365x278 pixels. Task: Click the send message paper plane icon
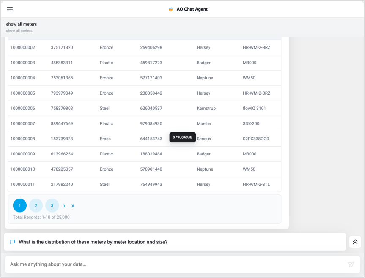point(351,264)
